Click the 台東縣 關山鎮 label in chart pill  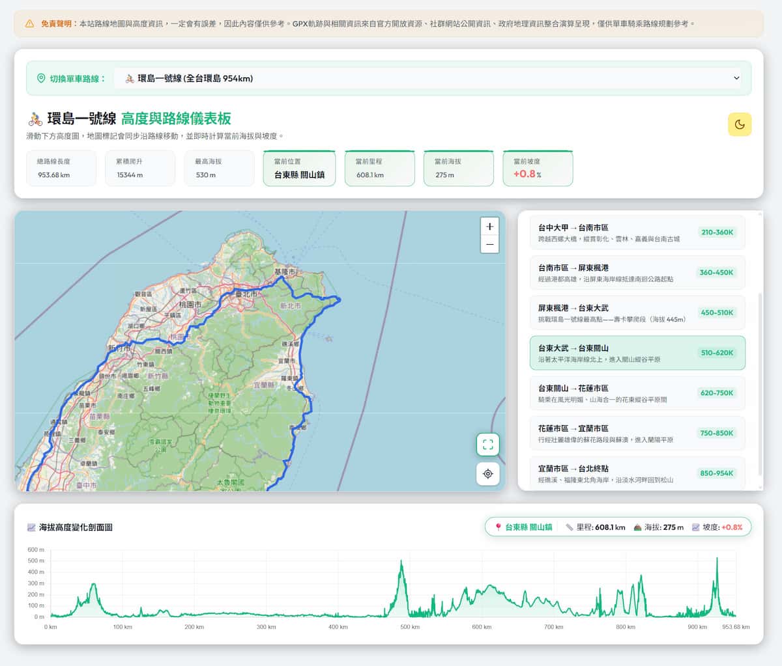(529, 527)
